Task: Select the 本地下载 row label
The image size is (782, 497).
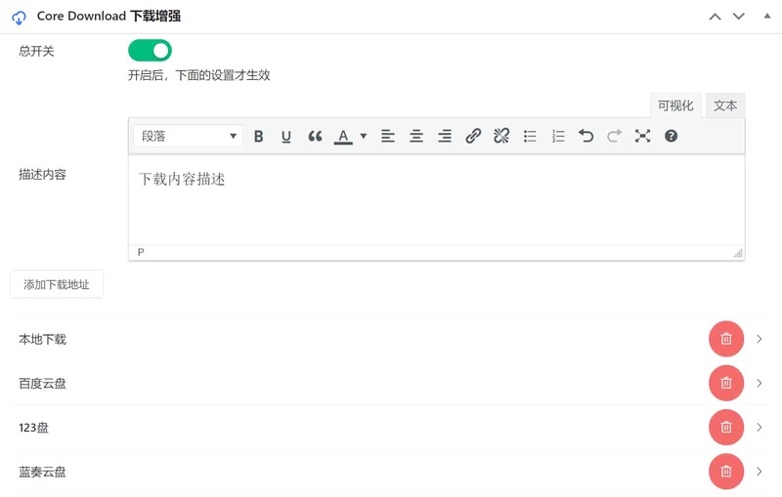Action: point(42,339)
